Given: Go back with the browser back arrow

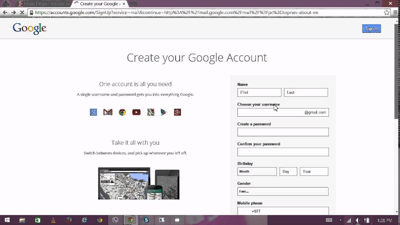Looking at the screenshot, I should pos(5,12).
